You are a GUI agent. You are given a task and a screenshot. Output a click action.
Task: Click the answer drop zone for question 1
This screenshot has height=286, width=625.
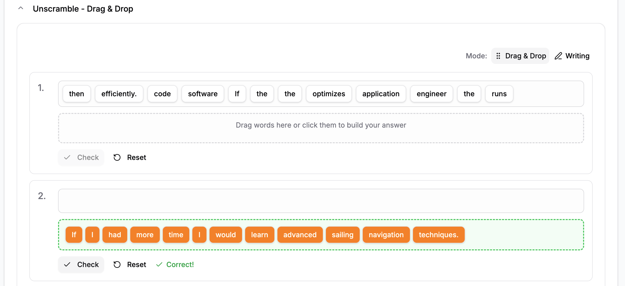[321, 128]
